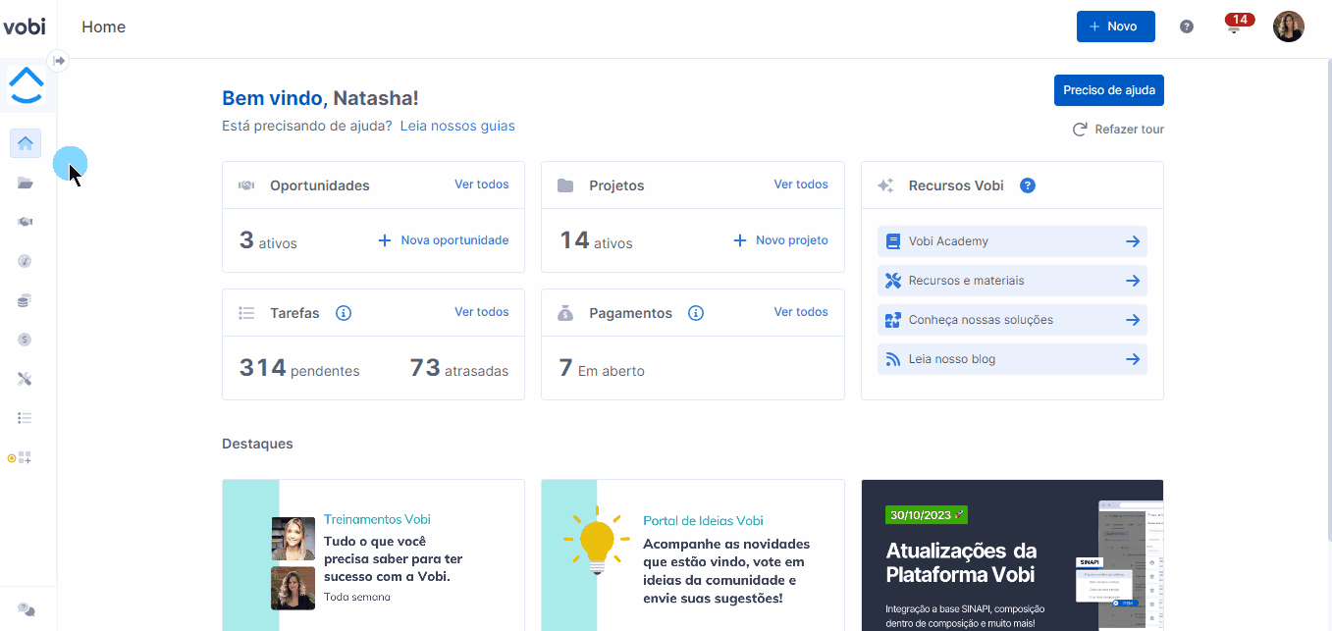Viewport: 1332px width, 631px height.
Task: Open Conheça nossas soluções row
Action: point(1012,320)
